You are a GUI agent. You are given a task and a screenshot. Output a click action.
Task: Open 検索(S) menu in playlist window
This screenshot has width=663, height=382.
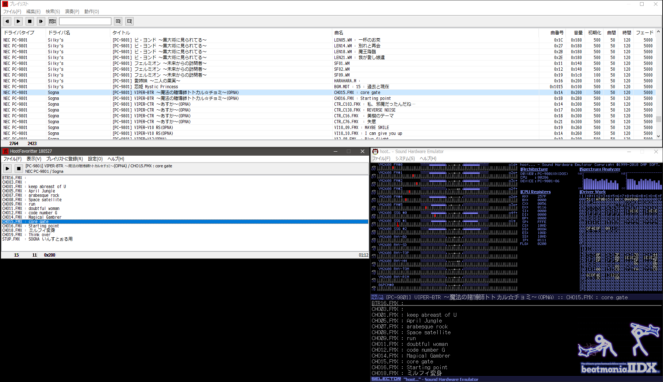tap(53, 12)
